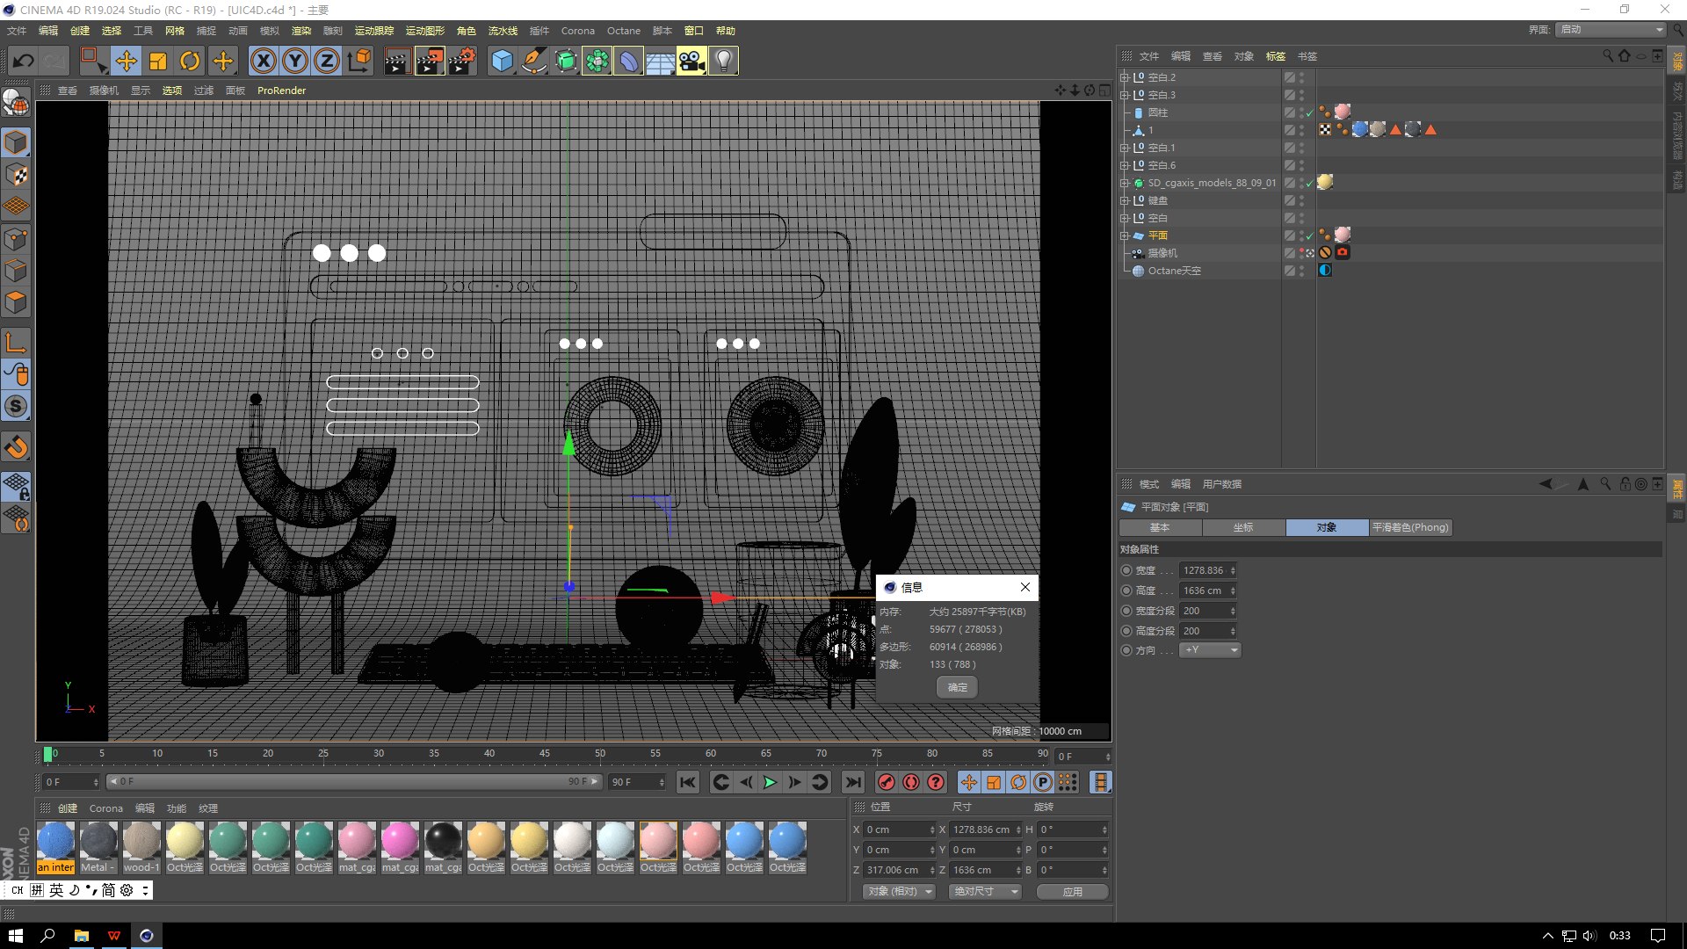Add a Light object from toolbar
This screenshot has width=1687, height=949.
pos(723,61)
